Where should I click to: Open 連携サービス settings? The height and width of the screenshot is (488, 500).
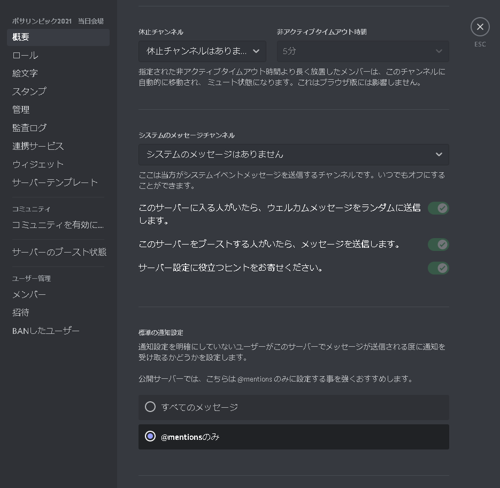pos(58,146)
